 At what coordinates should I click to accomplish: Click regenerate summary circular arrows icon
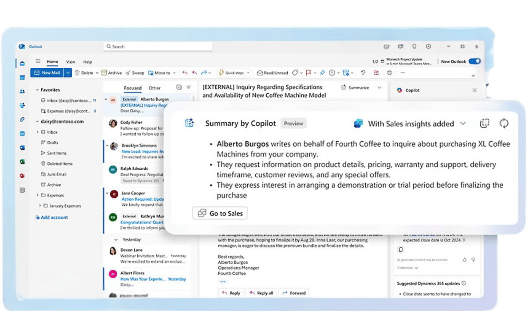(504, 124)
